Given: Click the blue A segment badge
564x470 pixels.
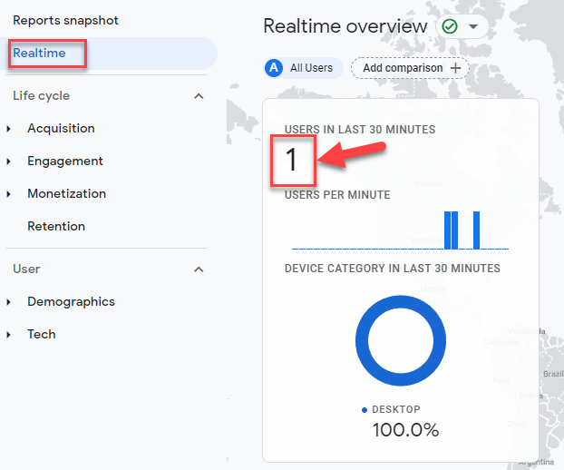Looking at the screenshot, I should point(274,68).
